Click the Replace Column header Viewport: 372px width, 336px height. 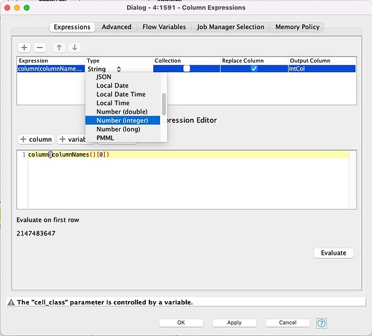[254, 60]
